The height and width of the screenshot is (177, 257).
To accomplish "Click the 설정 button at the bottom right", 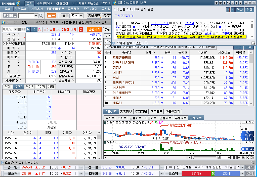I will pos(250,173).
